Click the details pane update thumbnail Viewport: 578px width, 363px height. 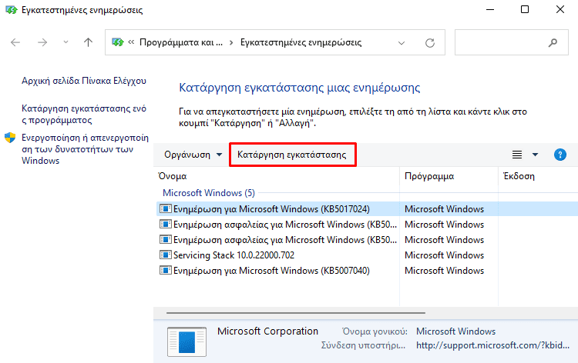pyautogui.click(x=187, y=341)
